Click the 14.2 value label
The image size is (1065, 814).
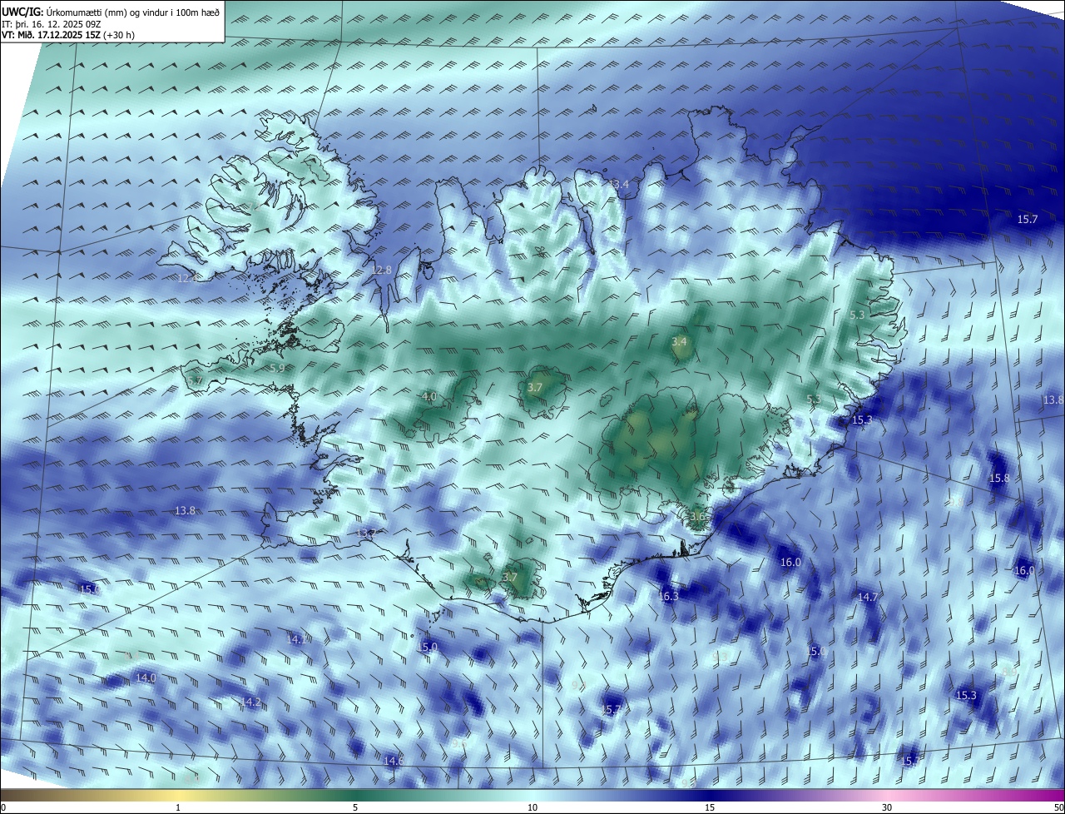pyautogui.click(x=250, y=702)
